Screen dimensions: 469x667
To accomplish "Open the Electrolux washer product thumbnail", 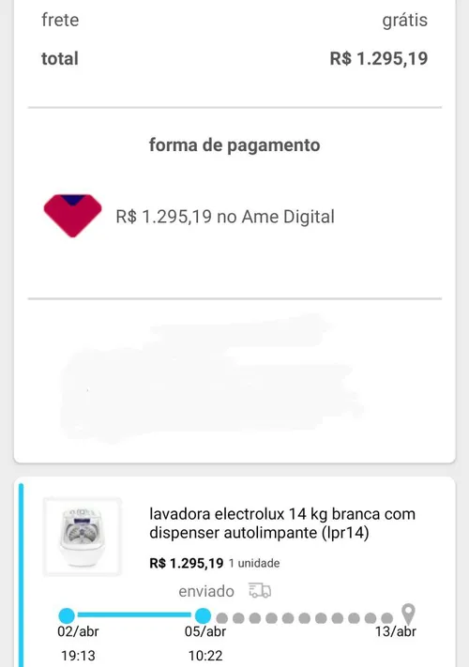I will click(x=83, y=537).
